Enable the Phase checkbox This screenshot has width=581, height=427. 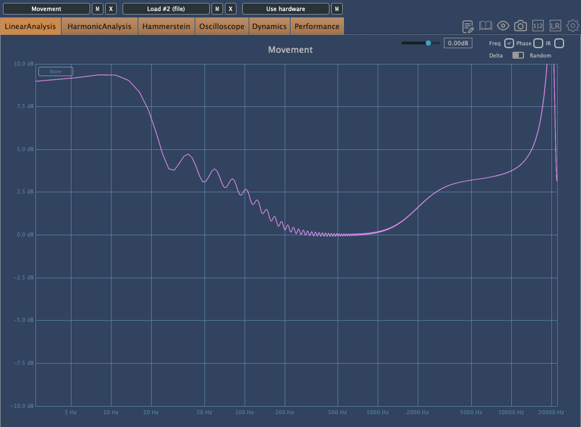pyautogui.click(x=538, y=43)
